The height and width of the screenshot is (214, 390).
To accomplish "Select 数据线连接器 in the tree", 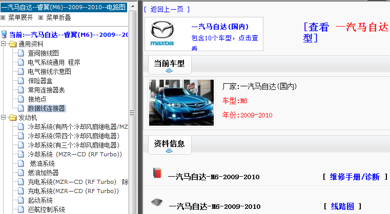I will point(46,108).
